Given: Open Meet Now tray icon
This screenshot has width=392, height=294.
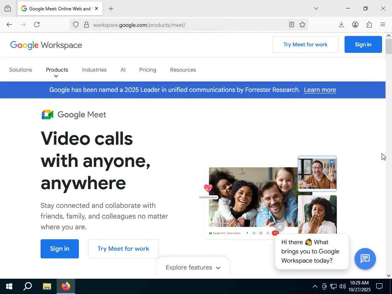Looking at the screenshot, I should [x=324, y=286].
